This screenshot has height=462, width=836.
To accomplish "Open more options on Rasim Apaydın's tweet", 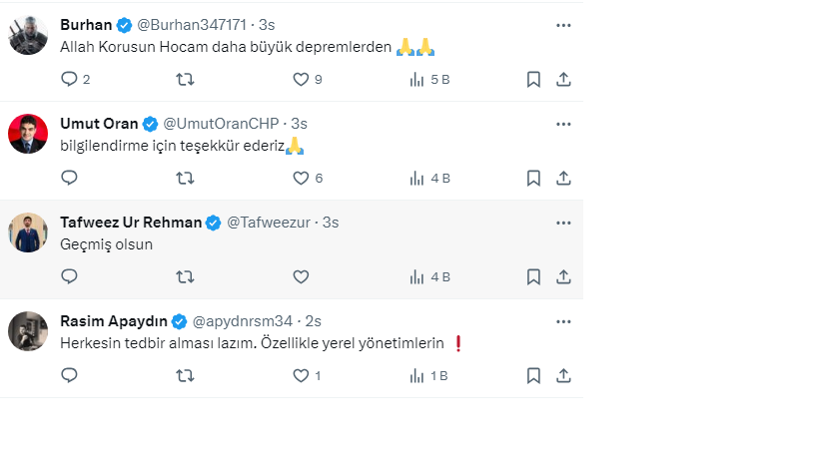I will [x=563, y=320].
